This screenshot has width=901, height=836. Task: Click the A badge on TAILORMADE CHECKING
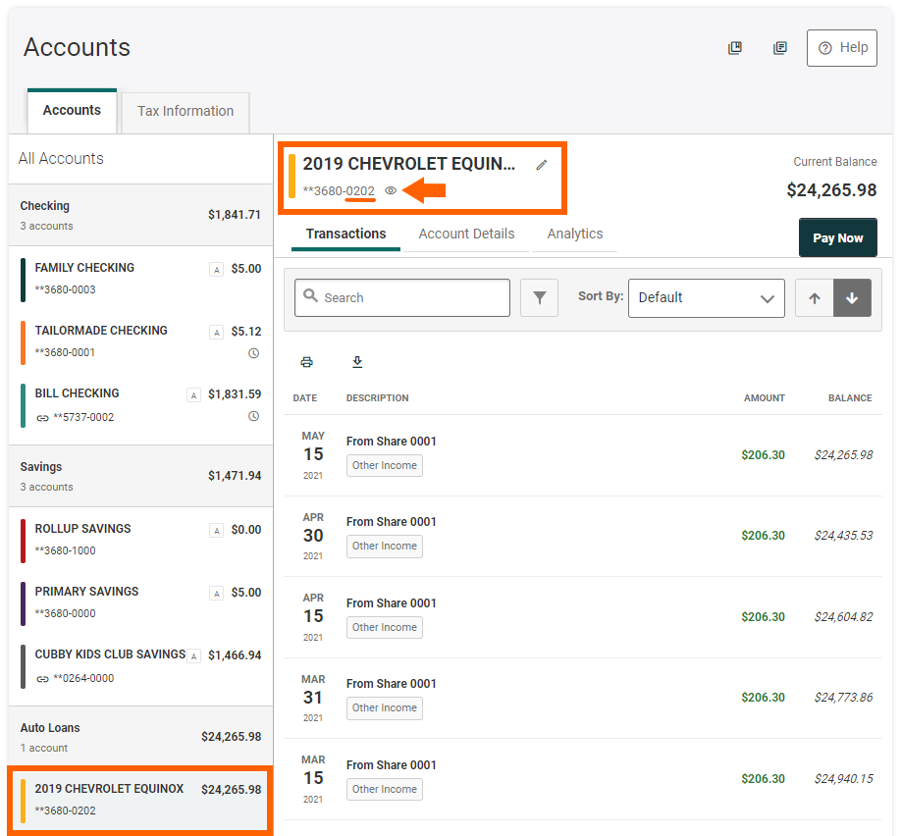tap(216, 332)
